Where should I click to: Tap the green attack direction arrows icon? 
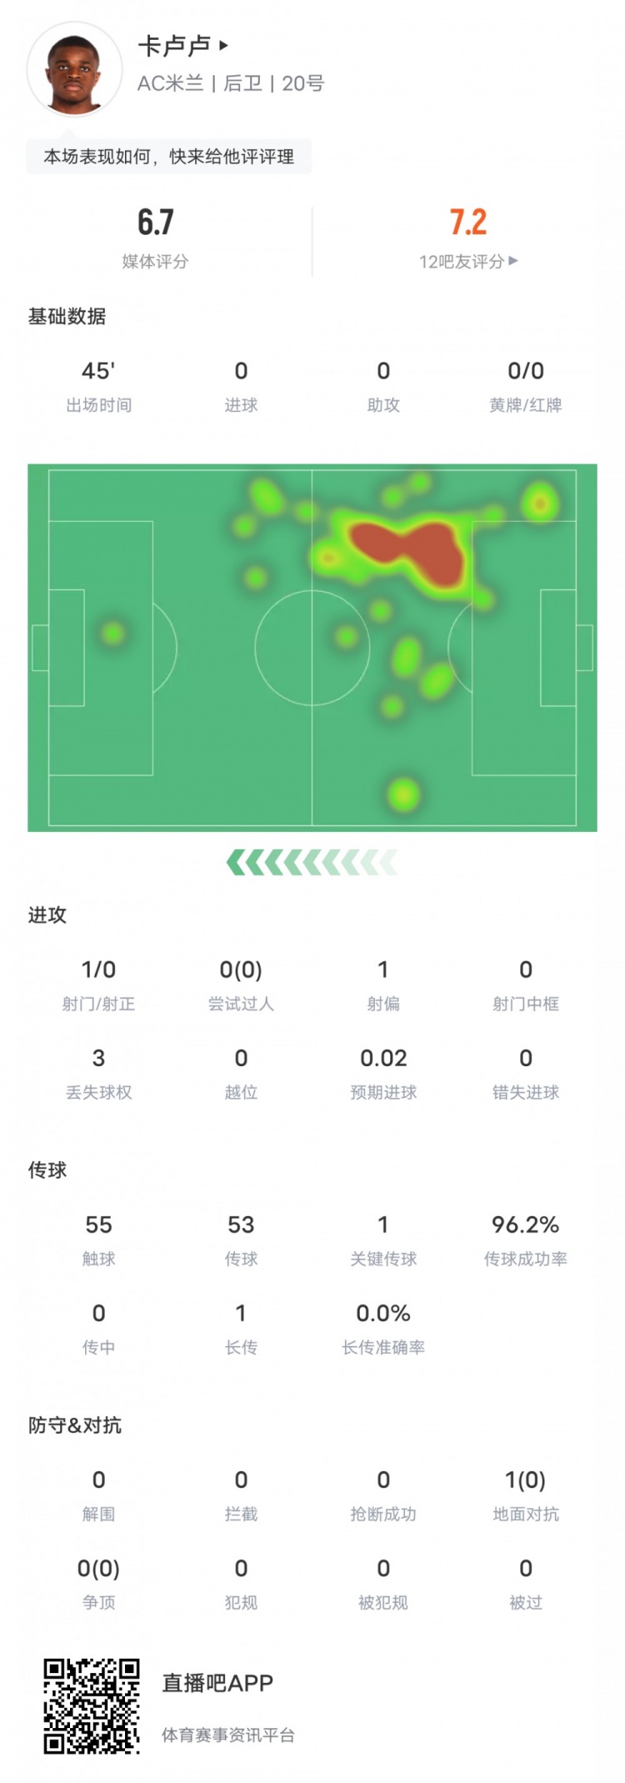[x=312, y=863]
